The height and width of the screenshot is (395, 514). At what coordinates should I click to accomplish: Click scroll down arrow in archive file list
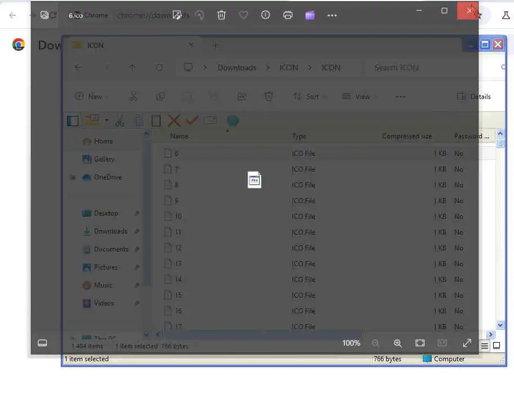tap(500, 325)
